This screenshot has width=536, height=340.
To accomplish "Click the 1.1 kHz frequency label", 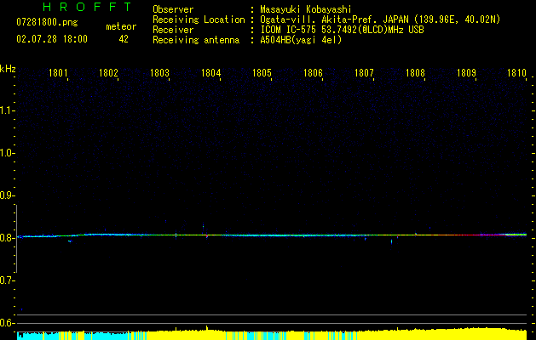I will [x=7, y=110].
